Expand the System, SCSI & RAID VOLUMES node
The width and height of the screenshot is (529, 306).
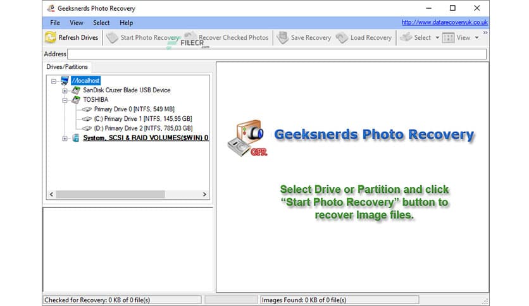coord(65,138)
